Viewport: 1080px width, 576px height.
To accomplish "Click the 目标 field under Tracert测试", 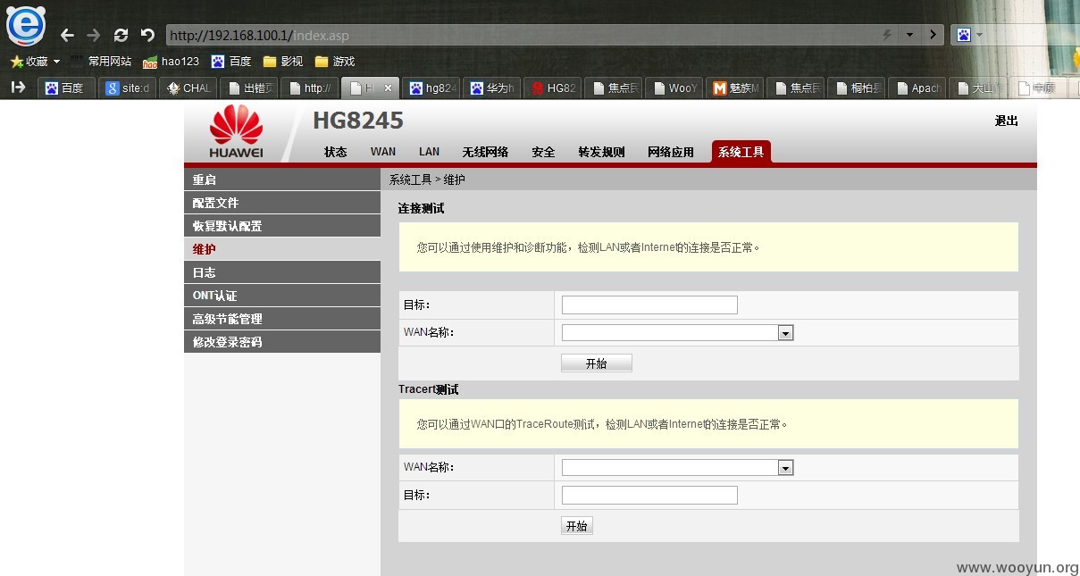I will 649,495.
